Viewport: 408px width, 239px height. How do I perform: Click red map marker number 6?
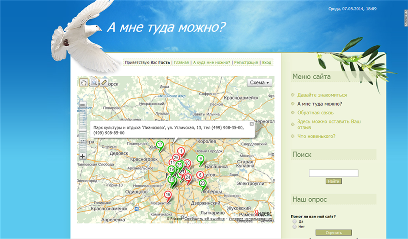click(200, 175)
